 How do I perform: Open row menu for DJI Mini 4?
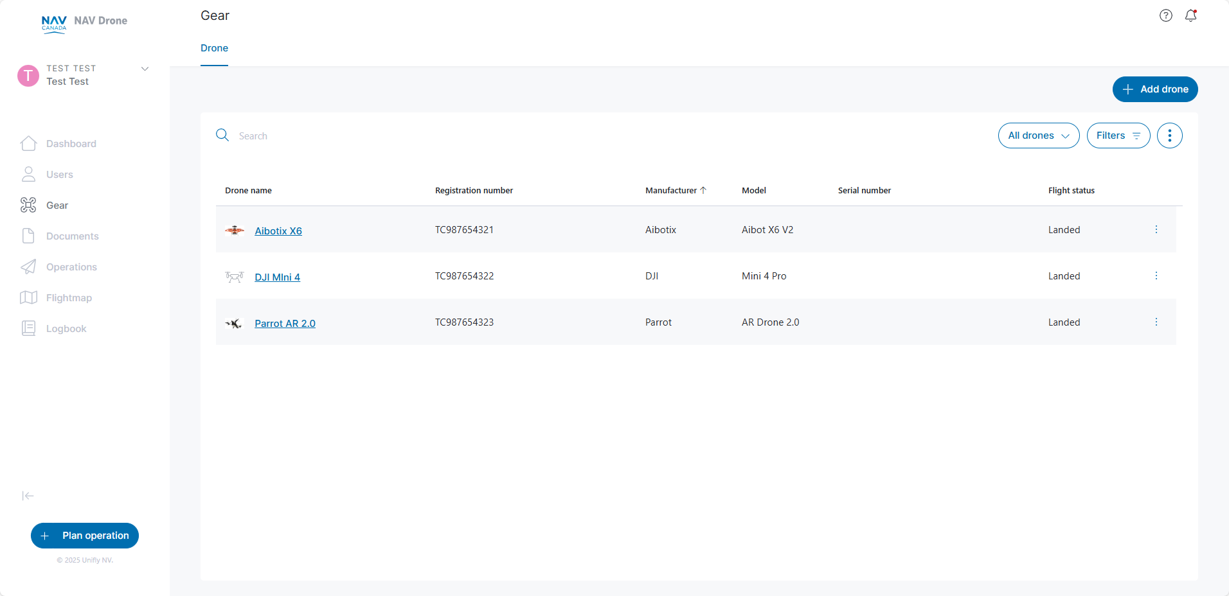pos(1156,276)
